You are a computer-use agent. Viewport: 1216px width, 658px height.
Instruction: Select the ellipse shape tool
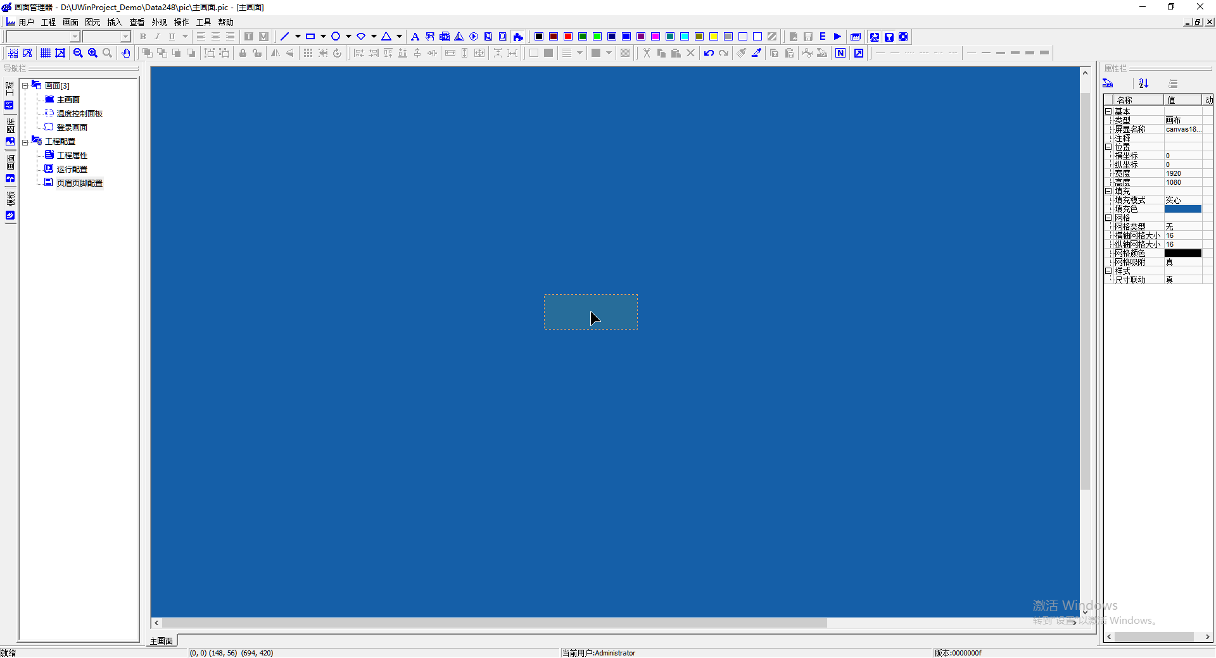(336, 37)
